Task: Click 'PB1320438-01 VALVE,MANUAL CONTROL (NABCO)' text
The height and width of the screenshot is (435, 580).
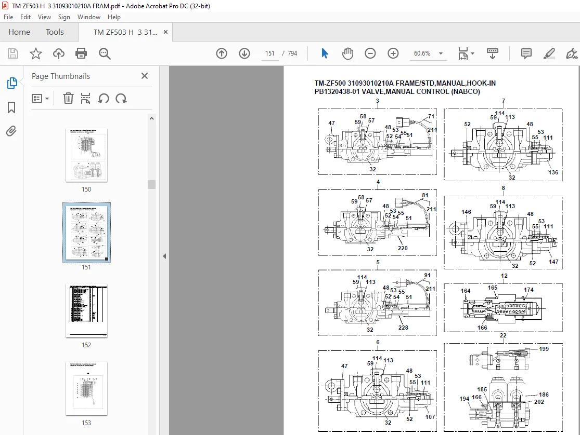Action: click(x=397, y=91)
